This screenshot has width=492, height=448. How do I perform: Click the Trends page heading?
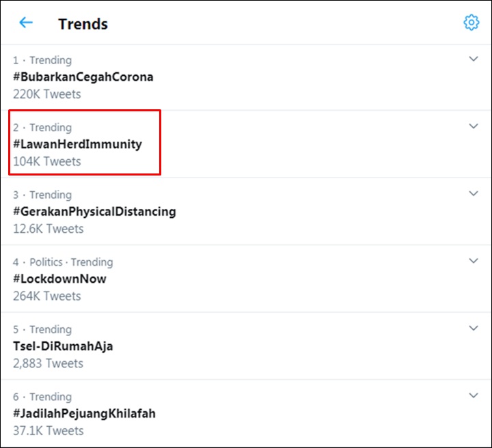tap(83, 24)
